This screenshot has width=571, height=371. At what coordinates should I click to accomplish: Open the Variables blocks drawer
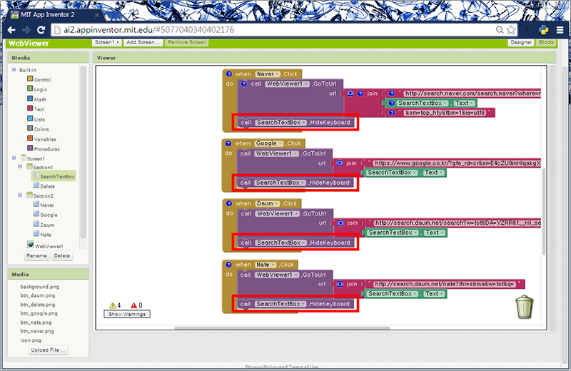pyautogui.click(x=42, y=138)
